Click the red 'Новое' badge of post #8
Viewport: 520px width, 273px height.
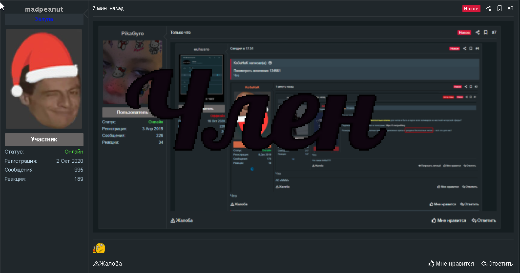click(x=471, y=9)
